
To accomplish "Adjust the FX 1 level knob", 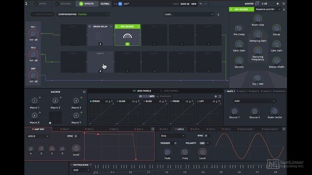I will point(33,34).
